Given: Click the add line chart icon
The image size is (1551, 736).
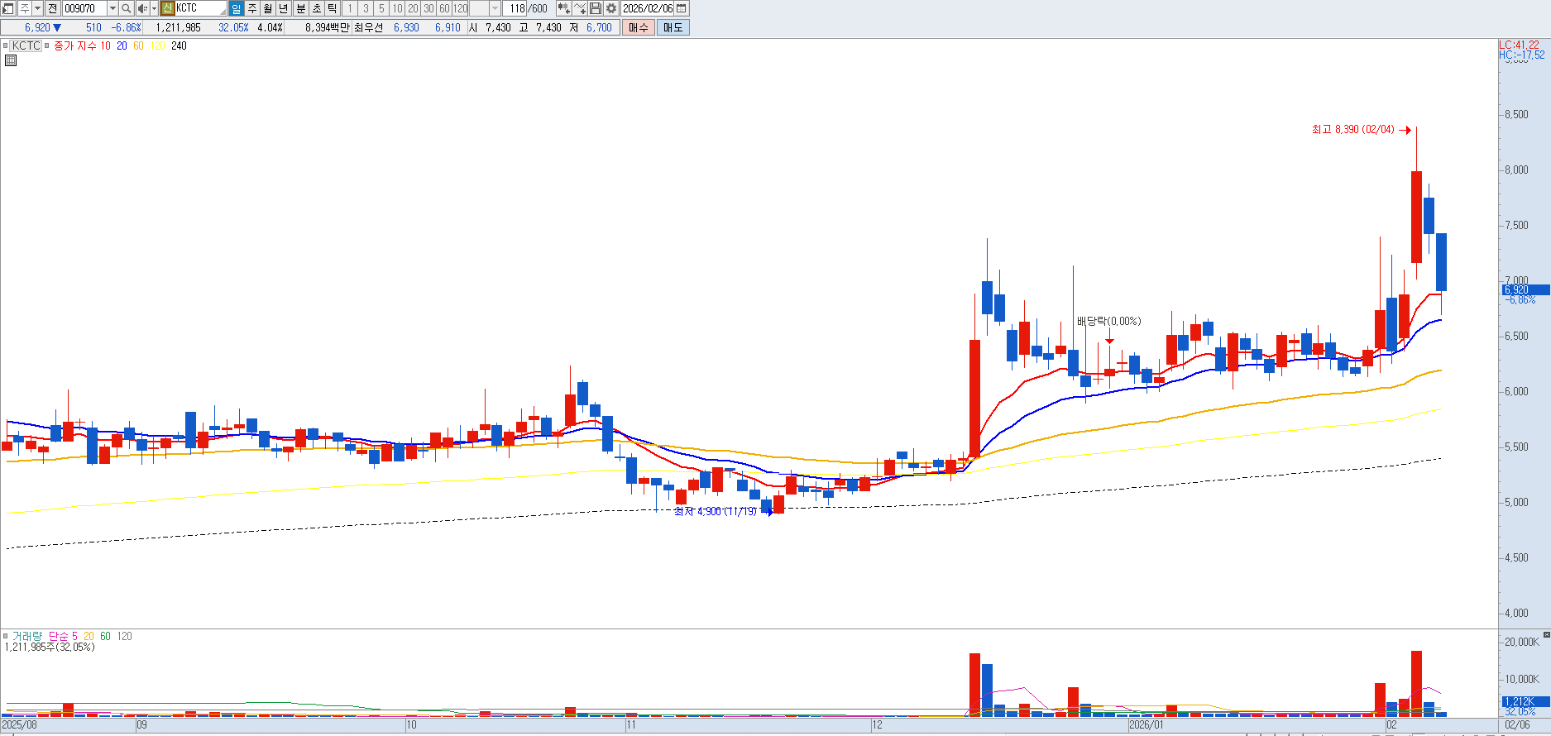Looking at the screenshot, I should tap(580, 8).
